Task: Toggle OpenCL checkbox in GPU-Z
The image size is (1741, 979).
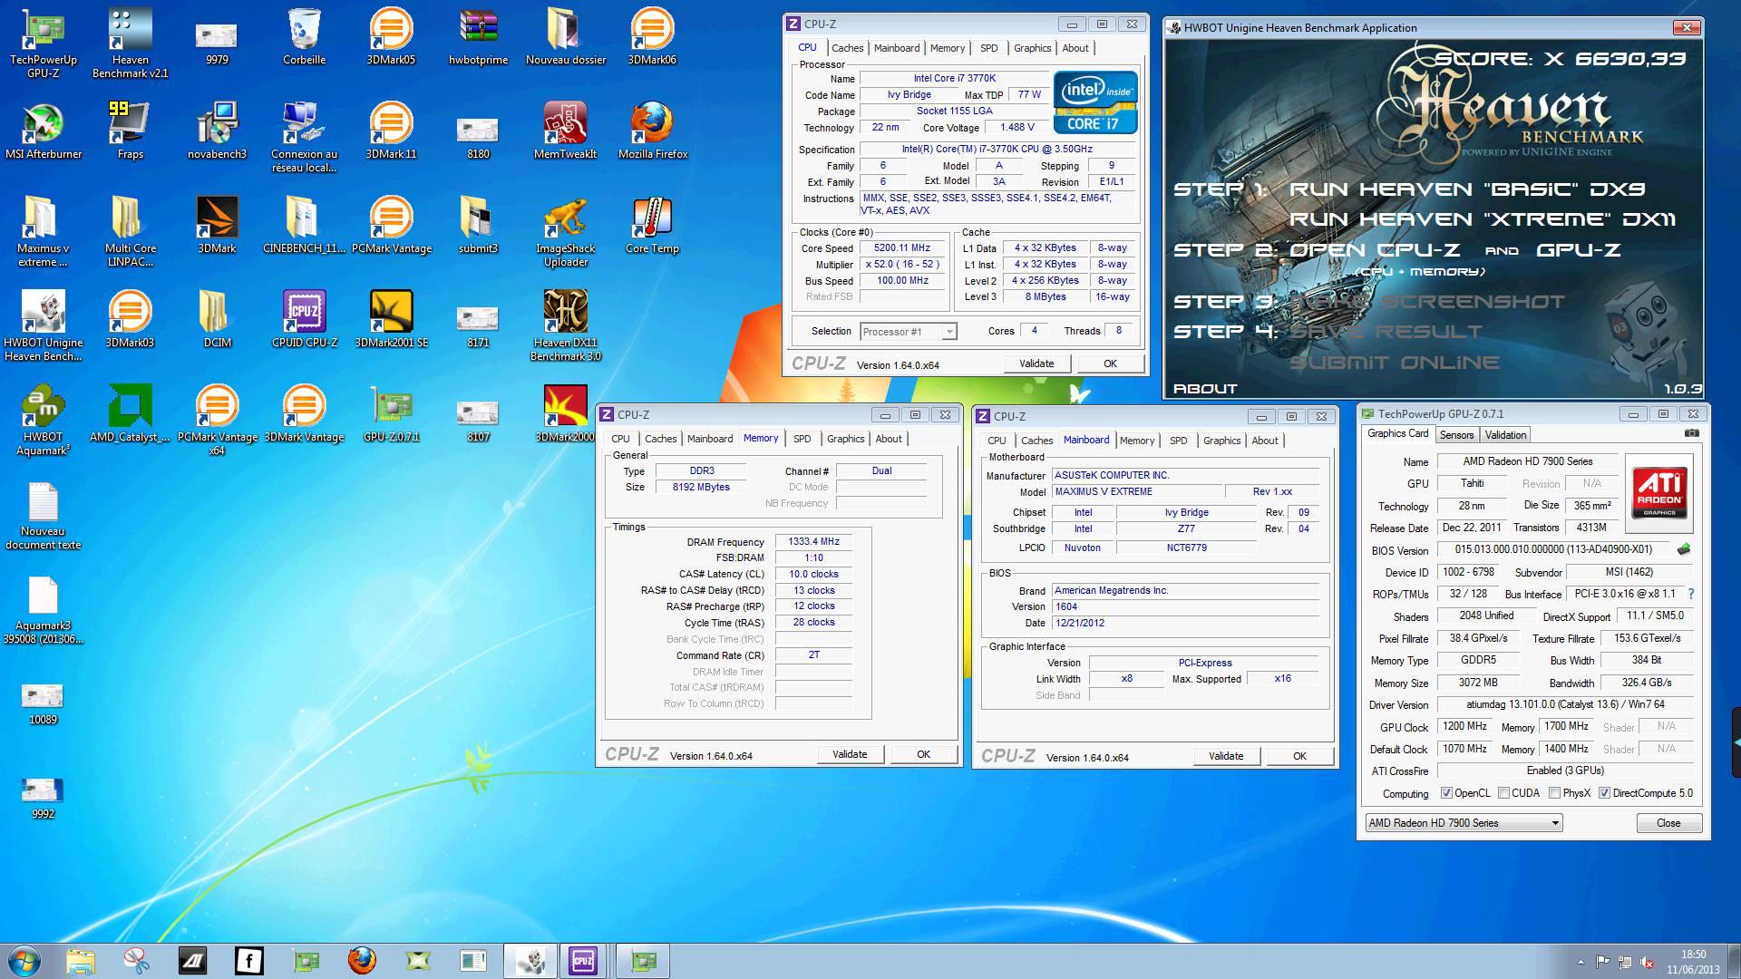Action: (1446, 793)
